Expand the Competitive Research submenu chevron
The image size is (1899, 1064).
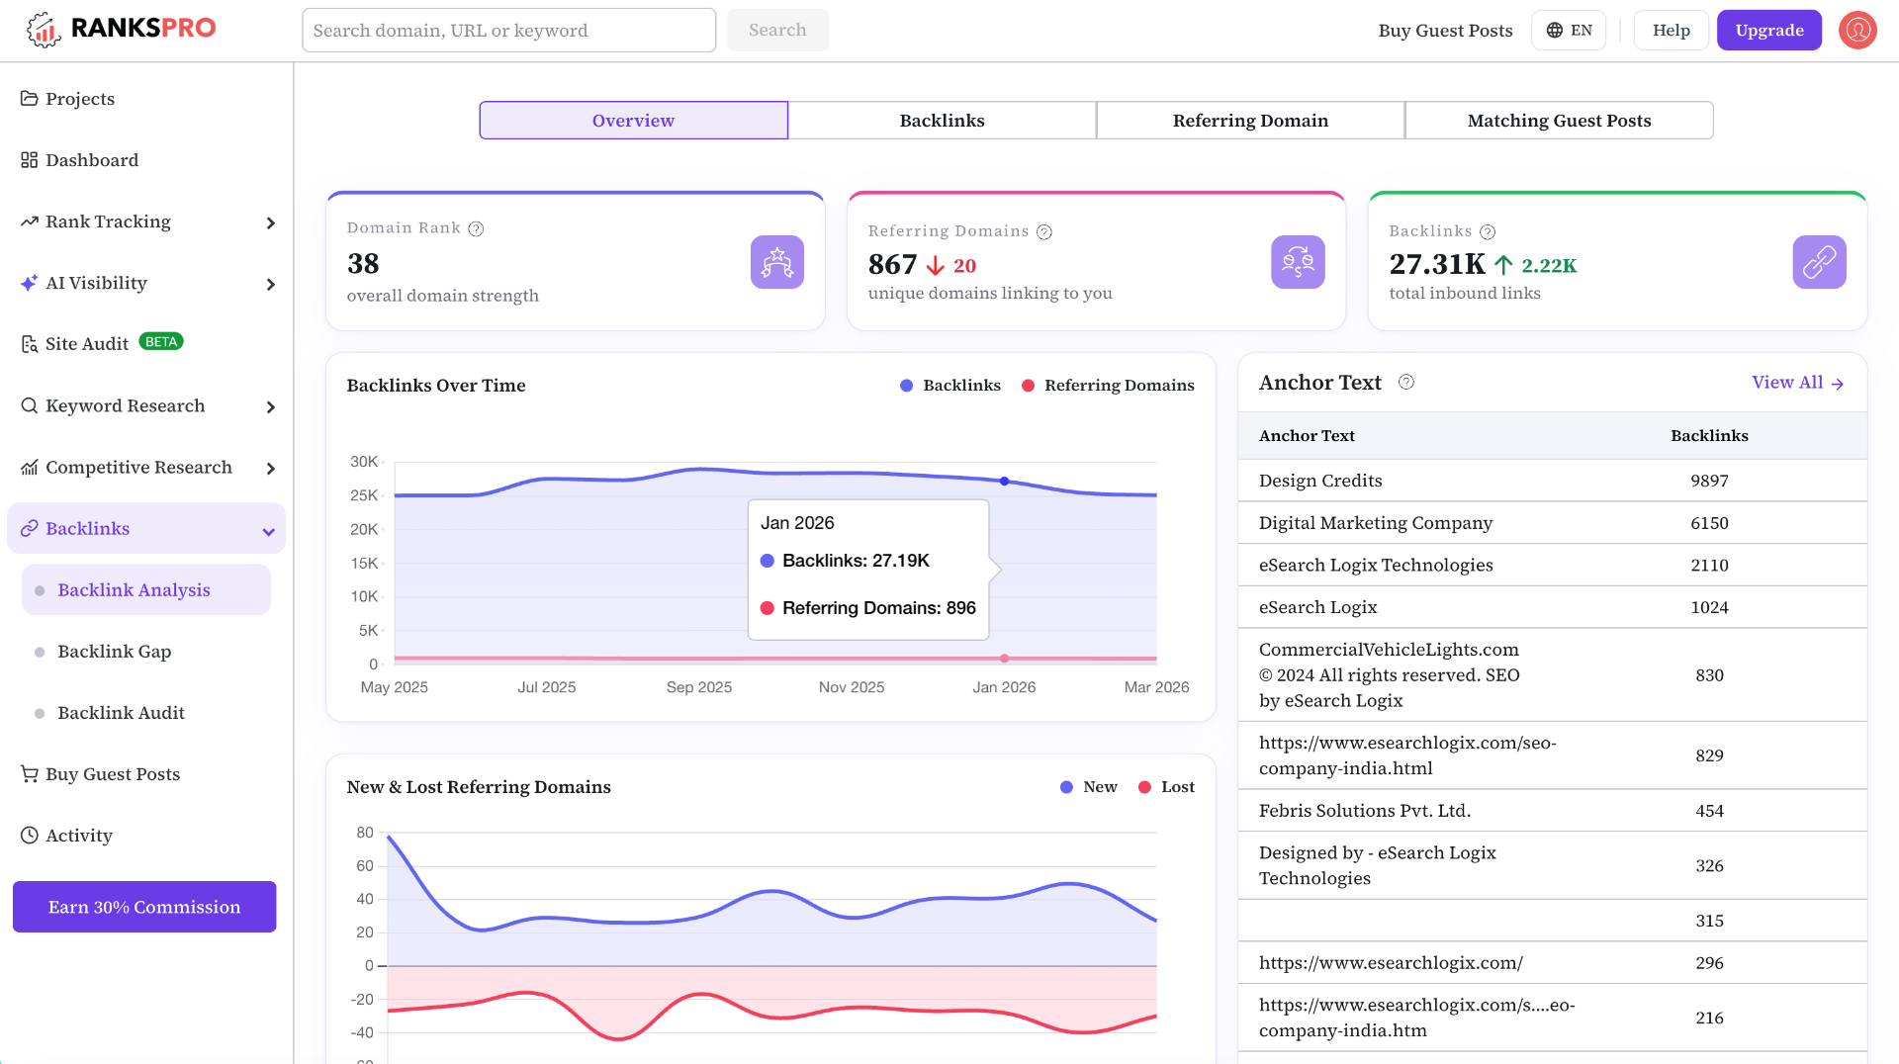tap(270, 469)
